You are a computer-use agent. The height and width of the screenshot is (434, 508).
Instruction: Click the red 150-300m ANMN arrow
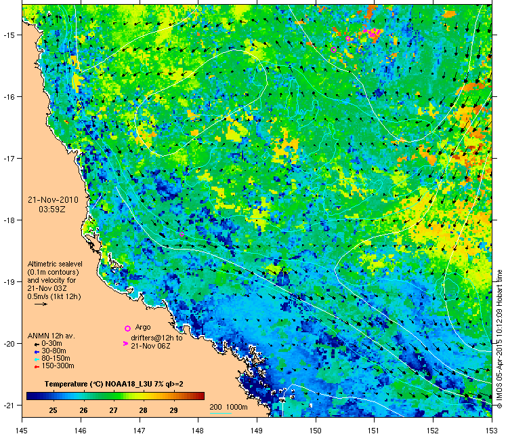pos(37,367)
